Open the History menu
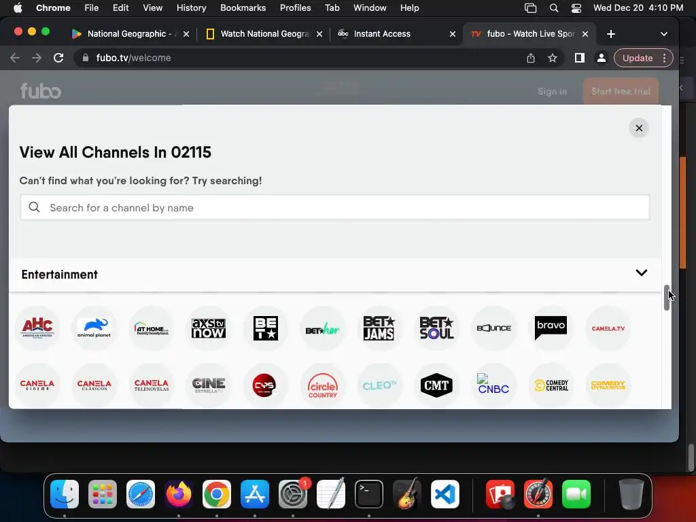 click(191, 8)
